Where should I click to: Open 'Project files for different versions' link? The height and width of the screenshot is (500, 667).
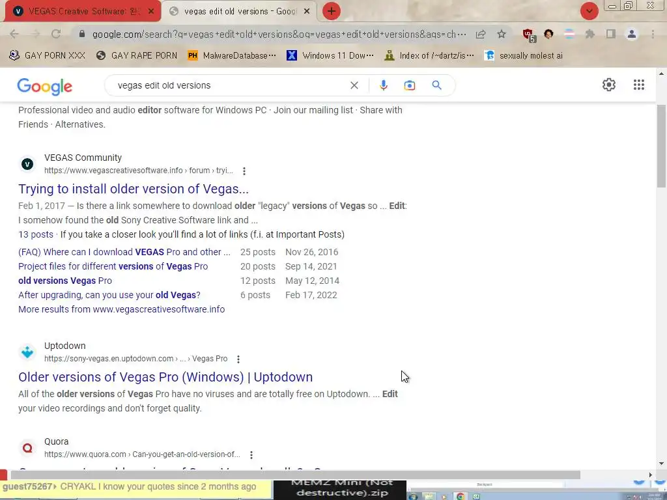coord(113,266)
